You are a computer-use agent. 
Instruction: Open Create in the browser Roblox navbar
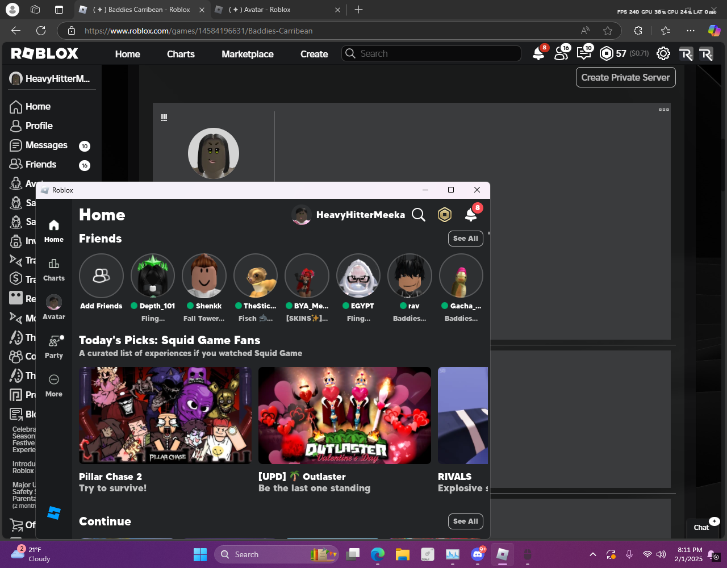pyautogui.click(x=314, y=54)
